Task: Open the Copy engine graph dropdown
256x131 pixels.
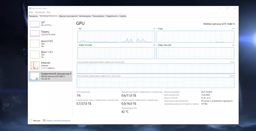Action: (157, 28)
